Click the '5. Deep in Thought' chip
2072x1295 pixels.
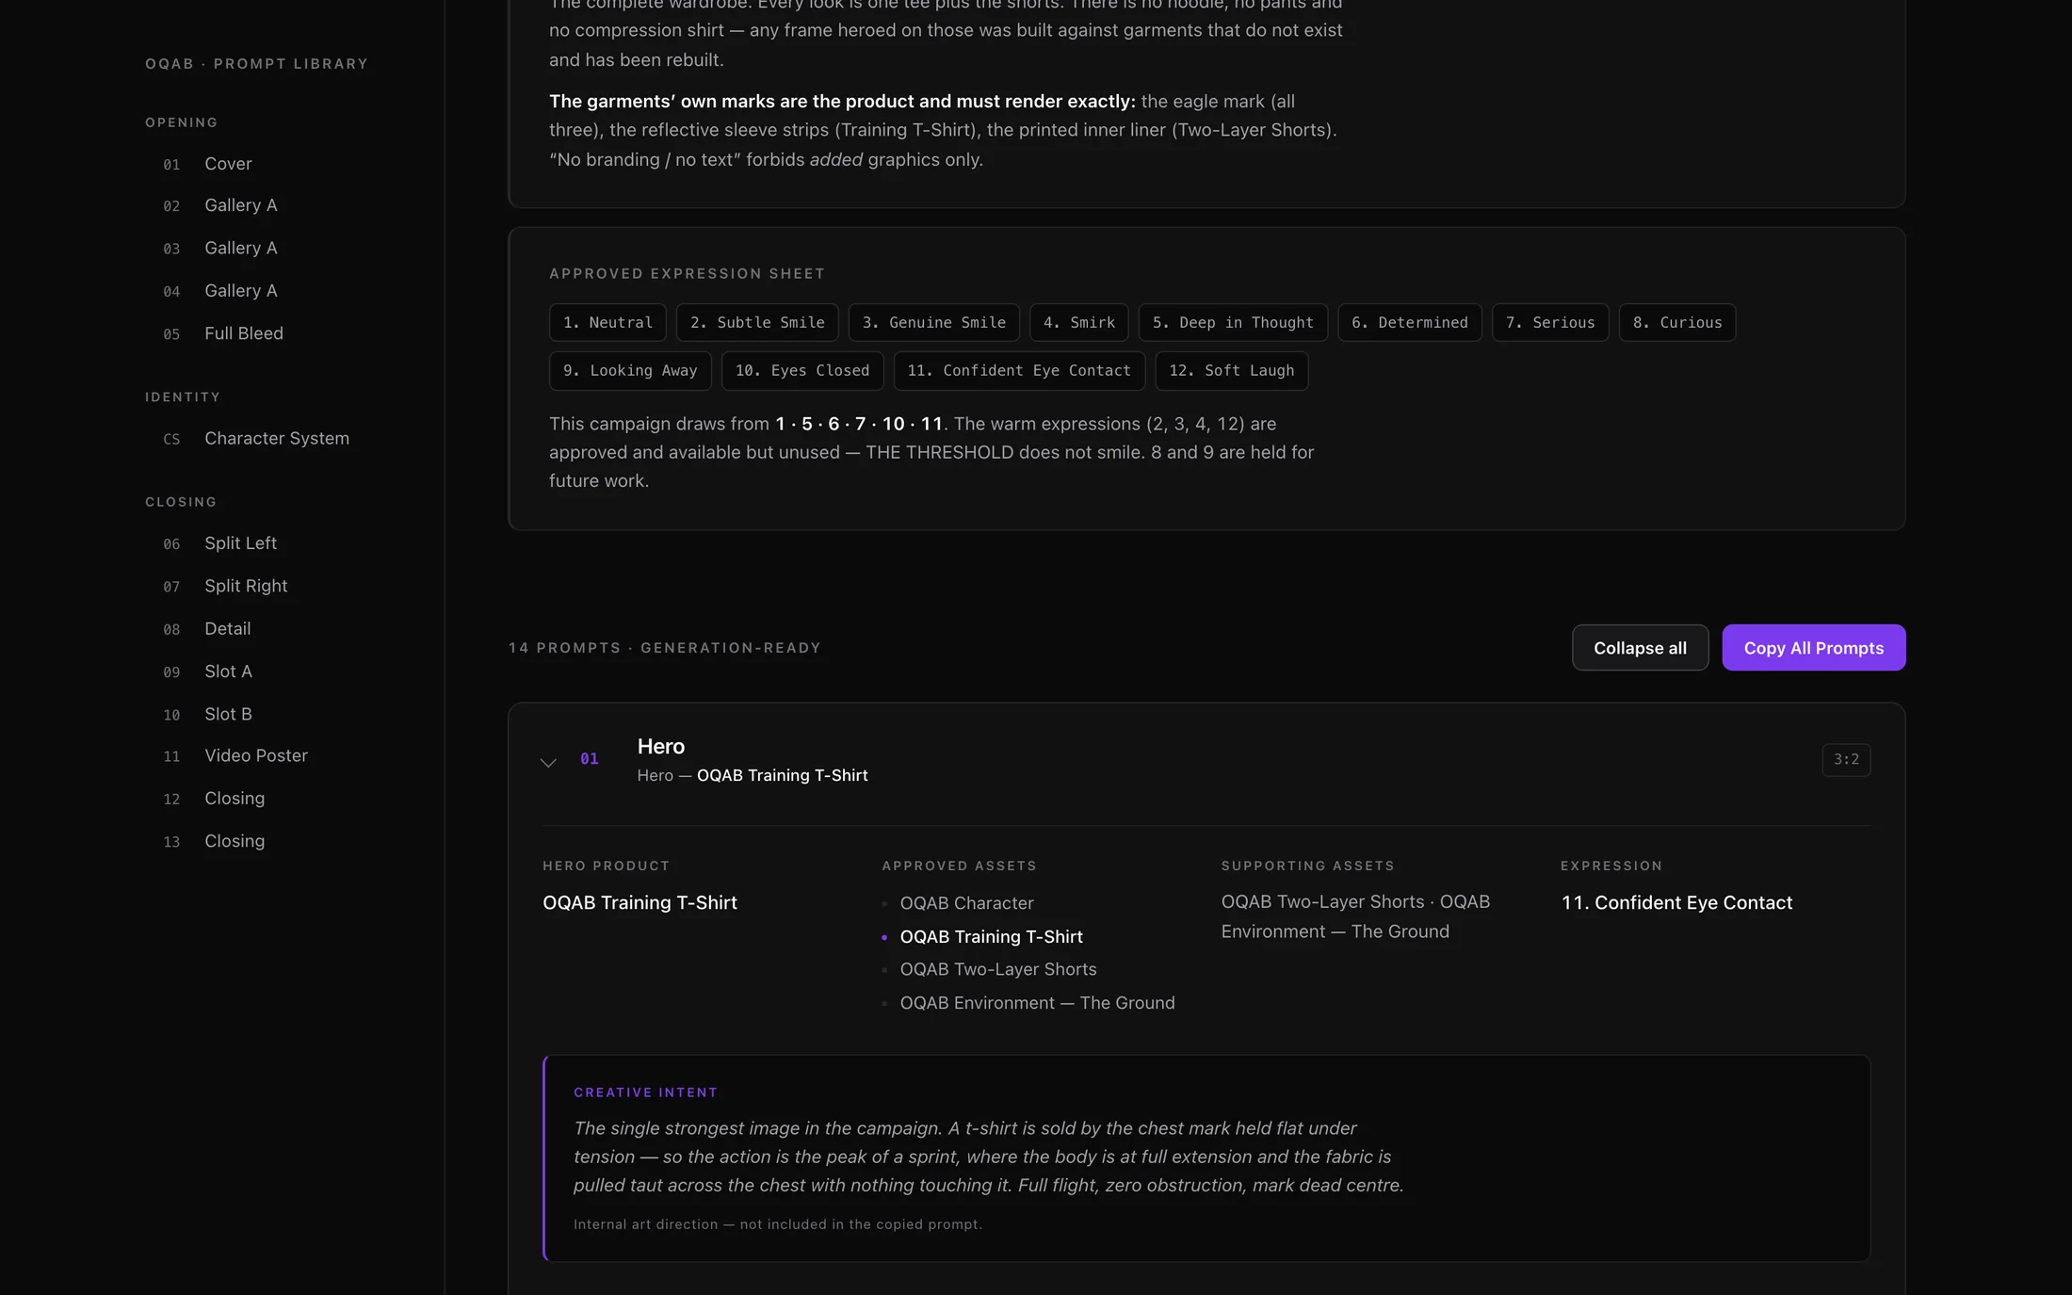(x=1232, y=323)
